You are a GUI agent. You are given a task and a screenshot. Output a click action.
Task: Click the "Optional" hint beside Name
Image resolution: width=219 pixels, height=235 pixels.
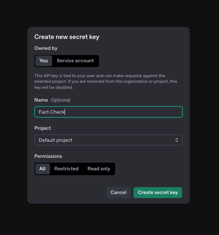tap(61, 100)
